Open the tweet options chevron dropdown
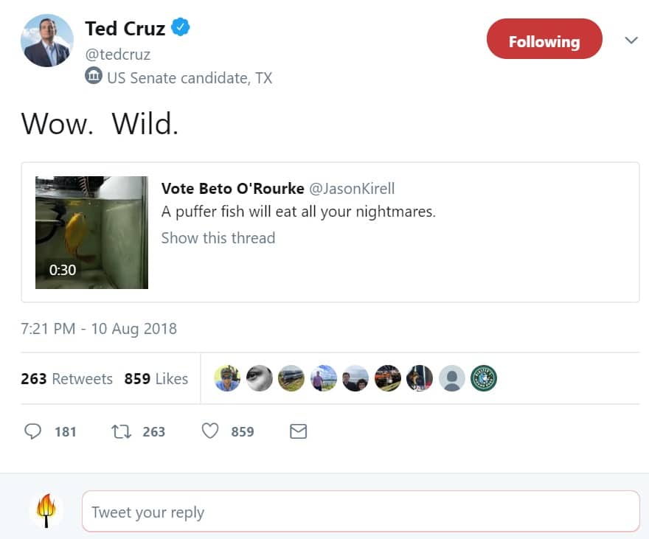649x539 pixels. [x=631, y=40]
